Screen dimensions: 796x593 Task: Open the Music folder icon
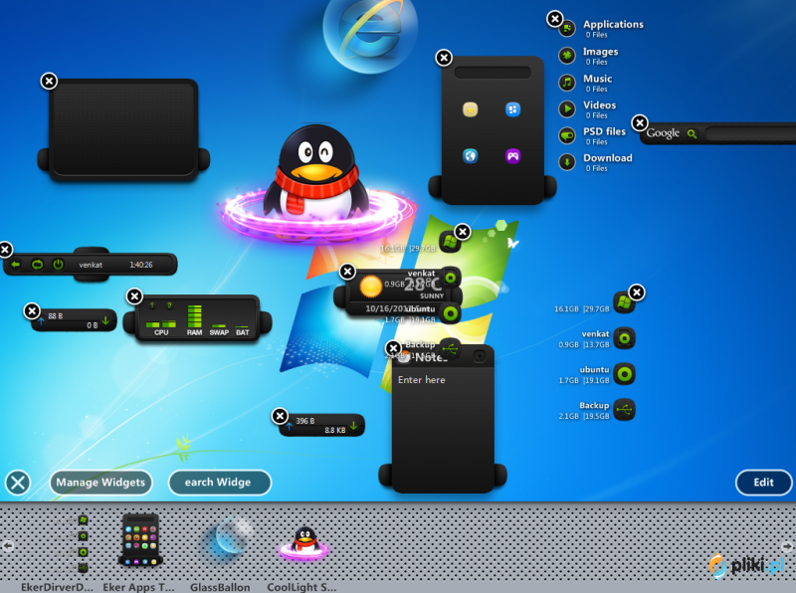click(x=567, y=83)
